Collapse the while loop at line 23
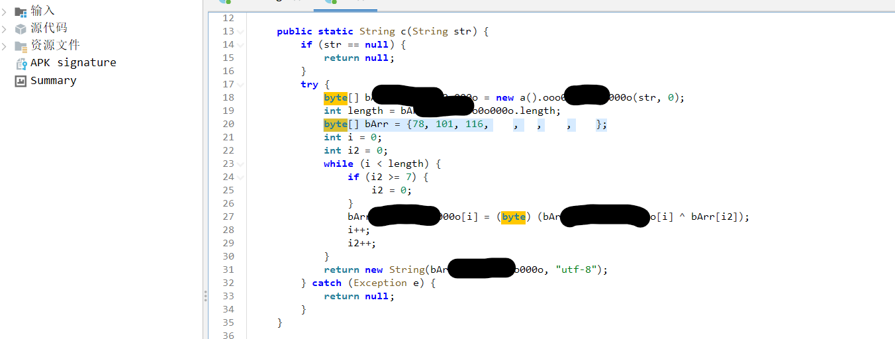The width and height of the screenshot is (895, 339). tap(241, 164)
